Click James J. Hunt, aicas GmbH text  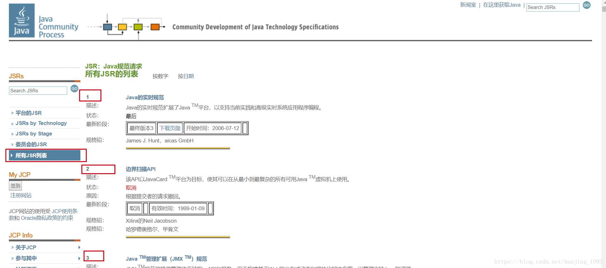click(x=160, y=141)
